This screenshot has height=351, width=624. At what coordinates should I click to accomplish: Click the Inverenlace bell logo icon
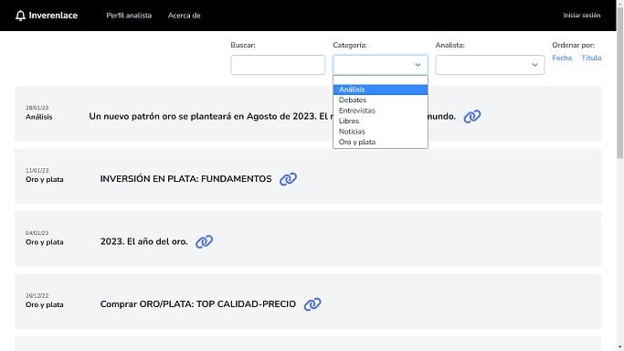click(20, 16)
